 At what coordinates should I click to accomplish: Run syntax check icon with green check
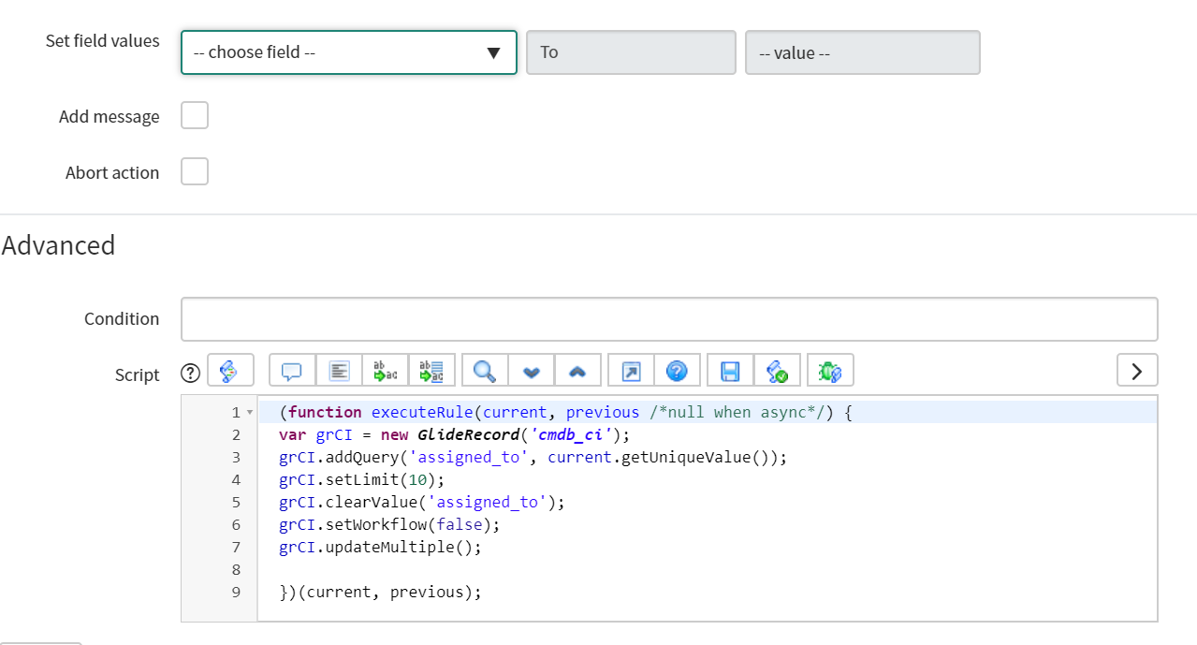[777, 371]
